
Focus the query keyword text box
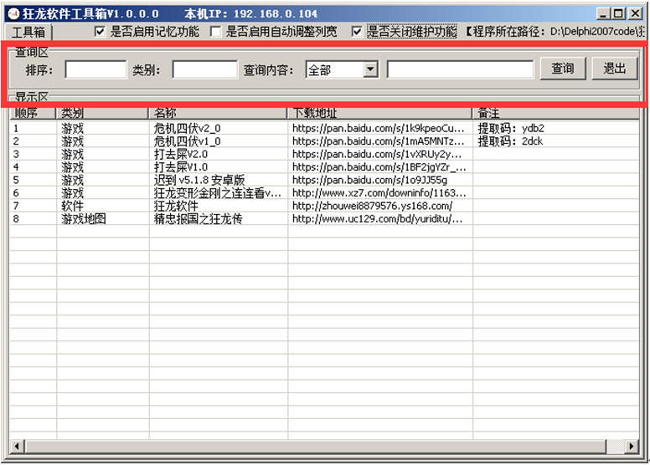point(460,69)
